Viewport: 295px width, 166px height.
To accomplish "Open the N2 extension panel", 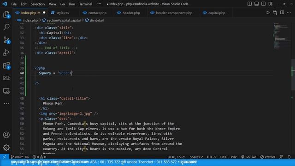I will click(6, 78).
